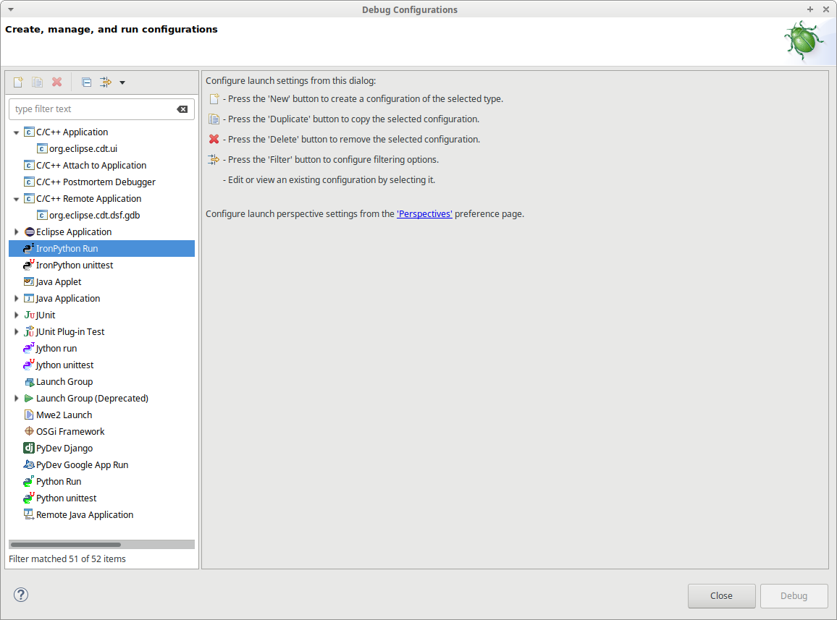Collapse the C/C++ Remote Application node
Screen dimensions: 837x620
pyautogui.click(x=16, y=199)
